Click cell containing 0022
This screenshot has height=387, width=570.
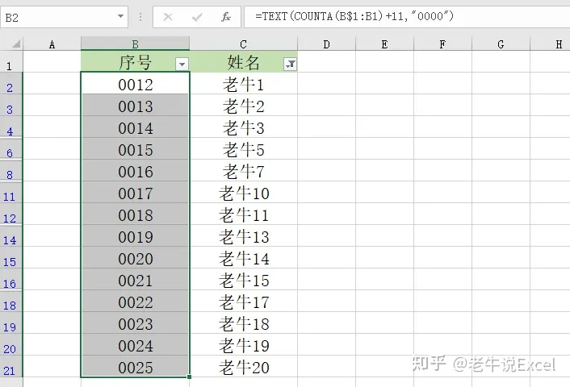coord(135,302)
